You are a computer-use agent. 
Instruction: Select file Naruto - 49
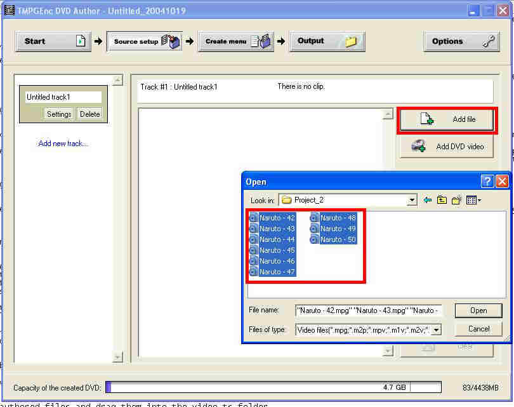click(x=338, y=229)
